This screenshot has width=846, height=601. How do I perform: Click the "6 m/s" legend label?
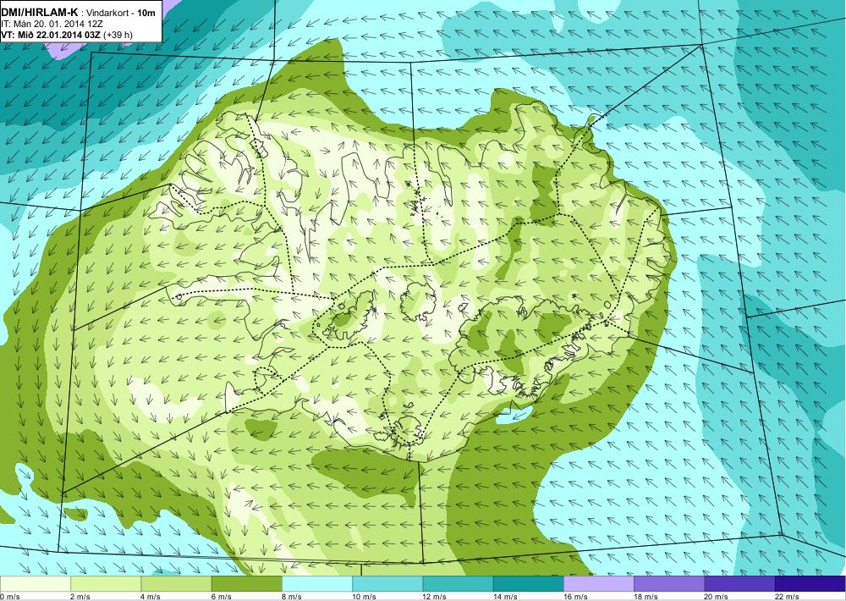pos(221,597)
